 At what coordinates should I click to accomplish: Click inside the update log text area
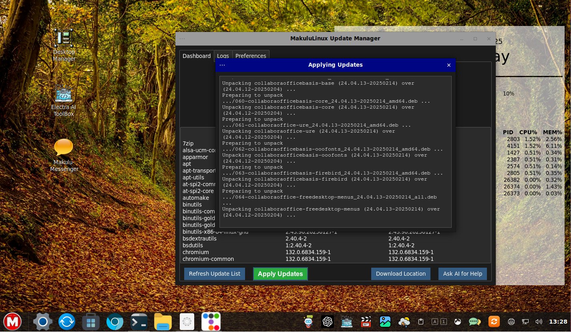coord(335,152)
